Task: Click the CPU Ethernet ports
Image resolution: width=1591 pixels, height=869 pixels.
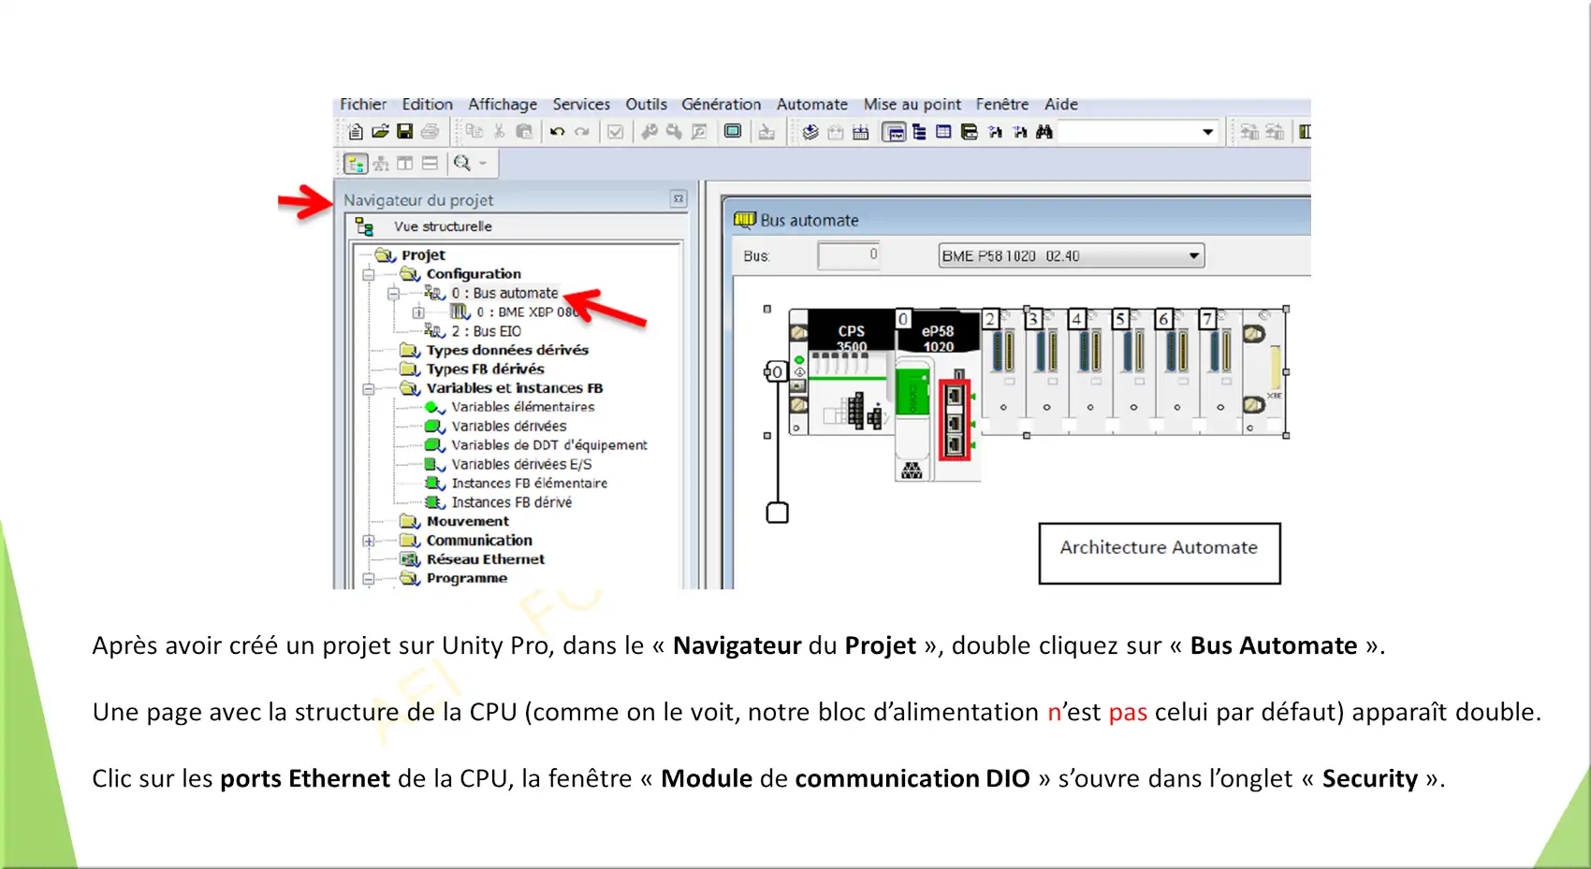Action: [955, 419]
